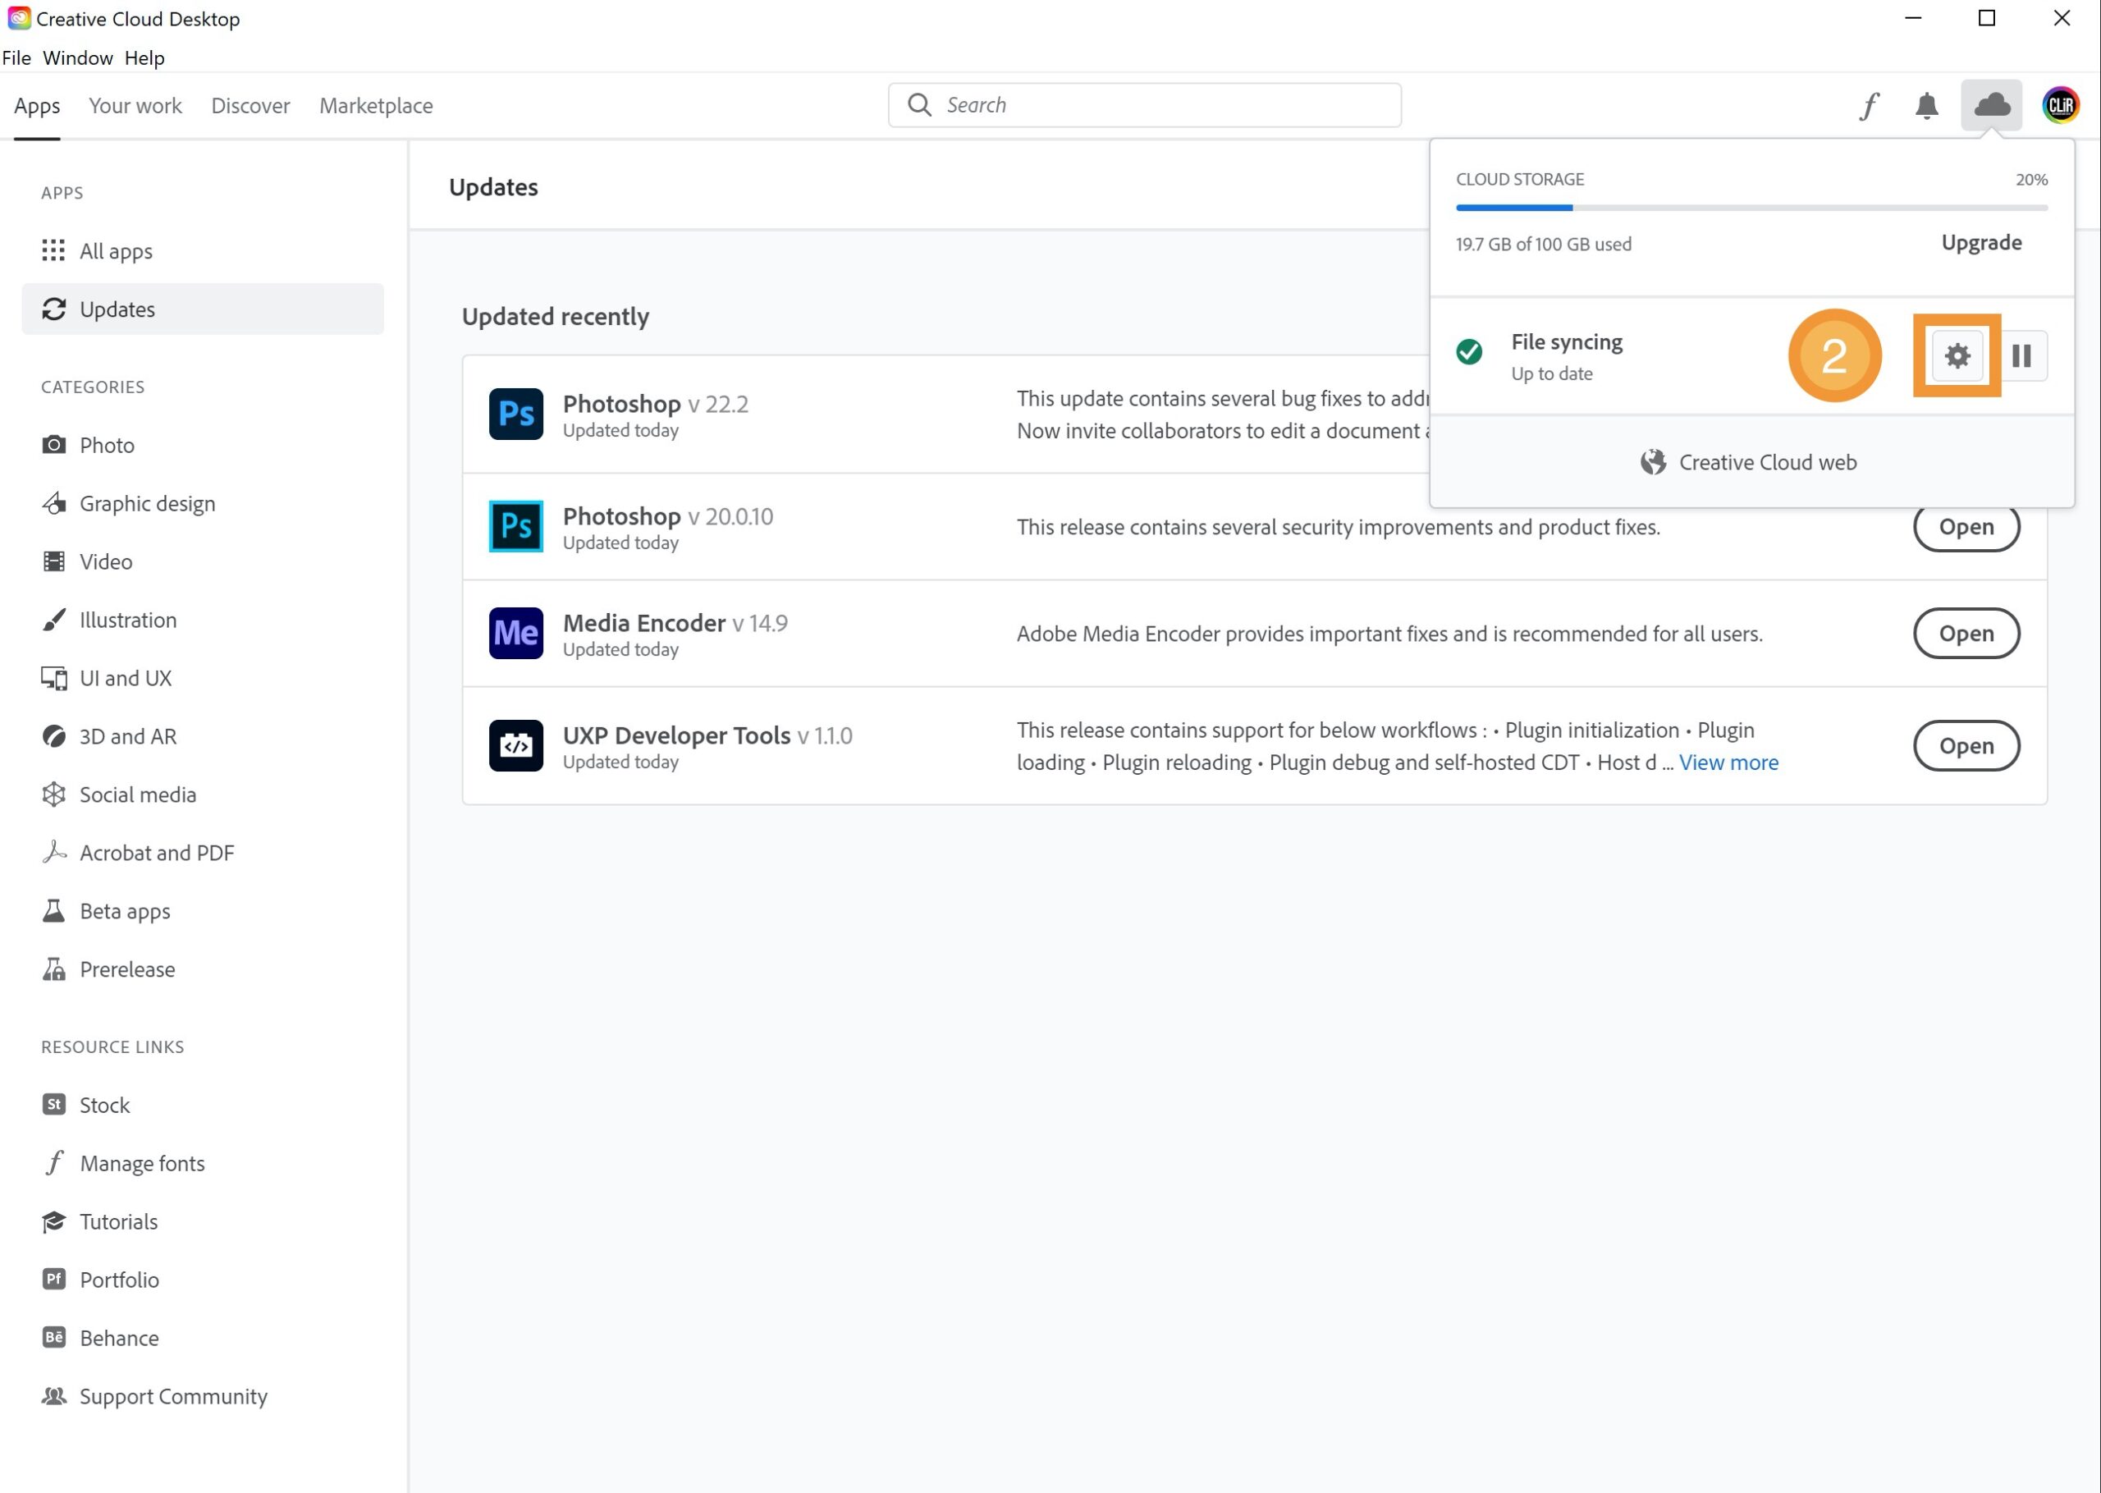
Task: Open the Prerelease category
Action: (x=202, y=969)
